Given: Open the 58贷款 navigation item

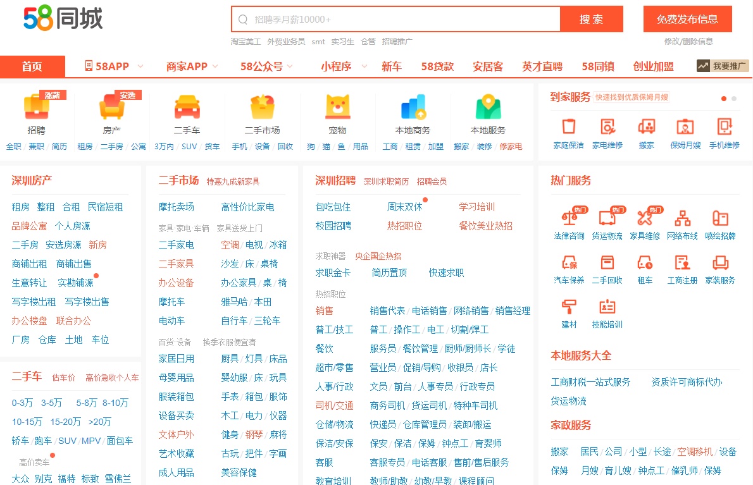Looking at the screenshot, I should [x=437, y=66].
